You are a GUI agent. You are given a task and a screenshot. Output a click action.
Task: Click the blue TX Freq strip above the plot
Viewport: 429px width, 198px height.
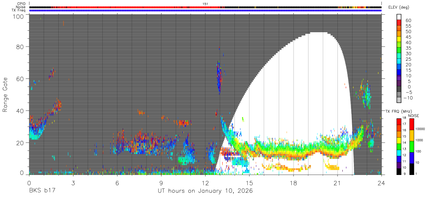click(x=205, y=10)
